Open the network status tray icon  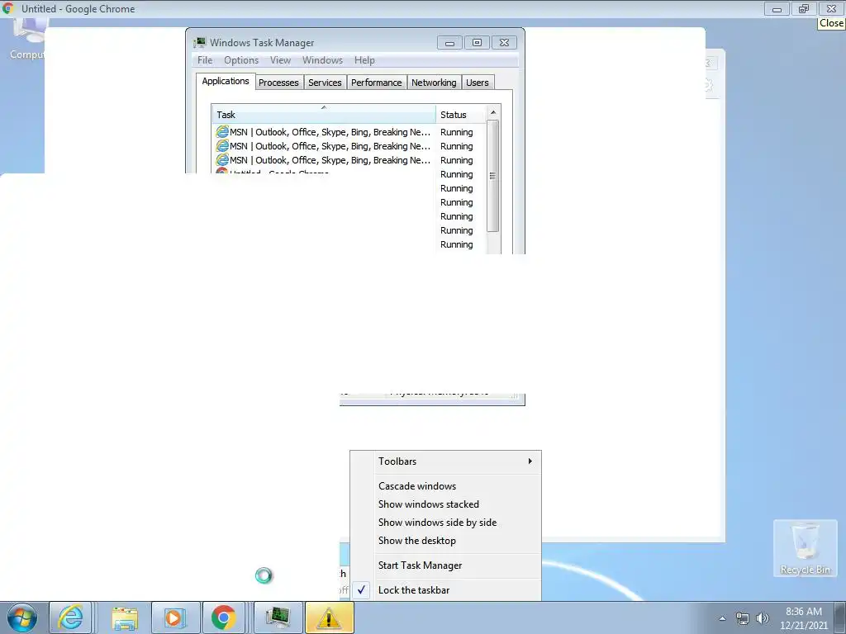pos(743,618)
